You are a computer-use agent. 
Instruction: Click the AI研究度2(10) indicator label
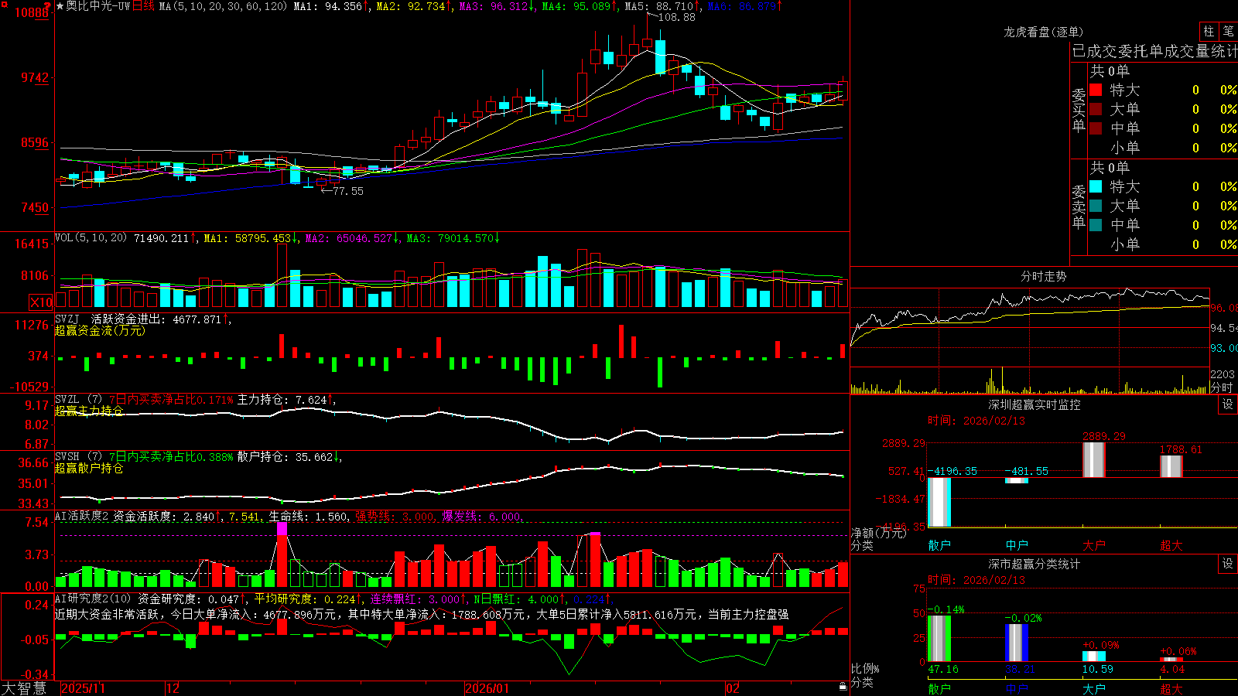[x=93, y=599]
